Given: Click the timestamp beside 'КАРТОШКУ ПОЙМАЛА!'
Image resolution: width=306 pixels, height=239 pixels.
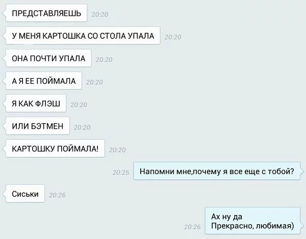Looking at the screenshot, I should (x=117, y=150).
